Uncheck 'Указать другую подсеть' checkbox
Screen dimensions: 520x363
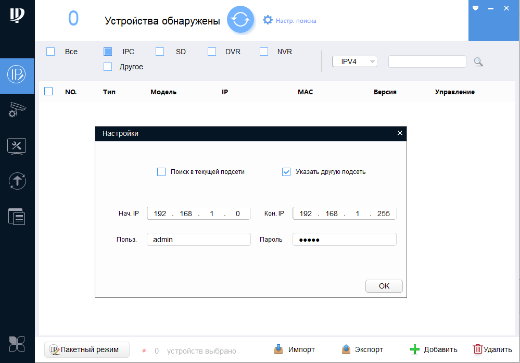[286, 172]
